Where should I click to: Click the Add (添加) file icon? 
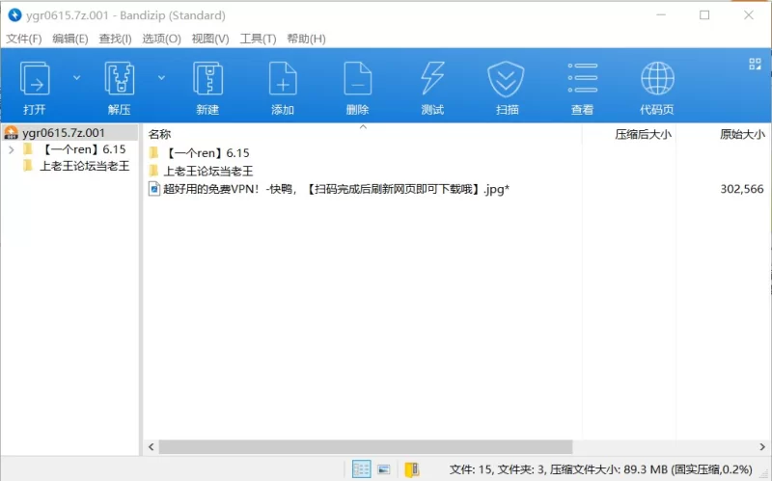pyautogui.click(x=283, y=79)
